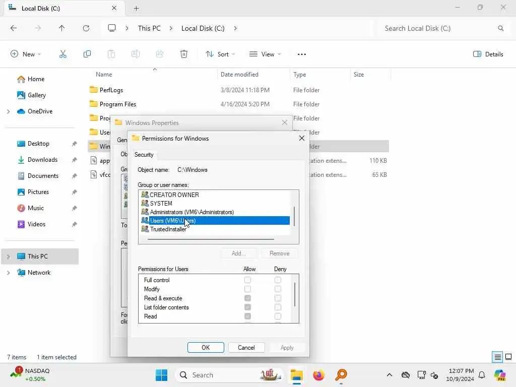Open the Windows Start menu
The image size is (516, 387).
[x=161, y=375]
